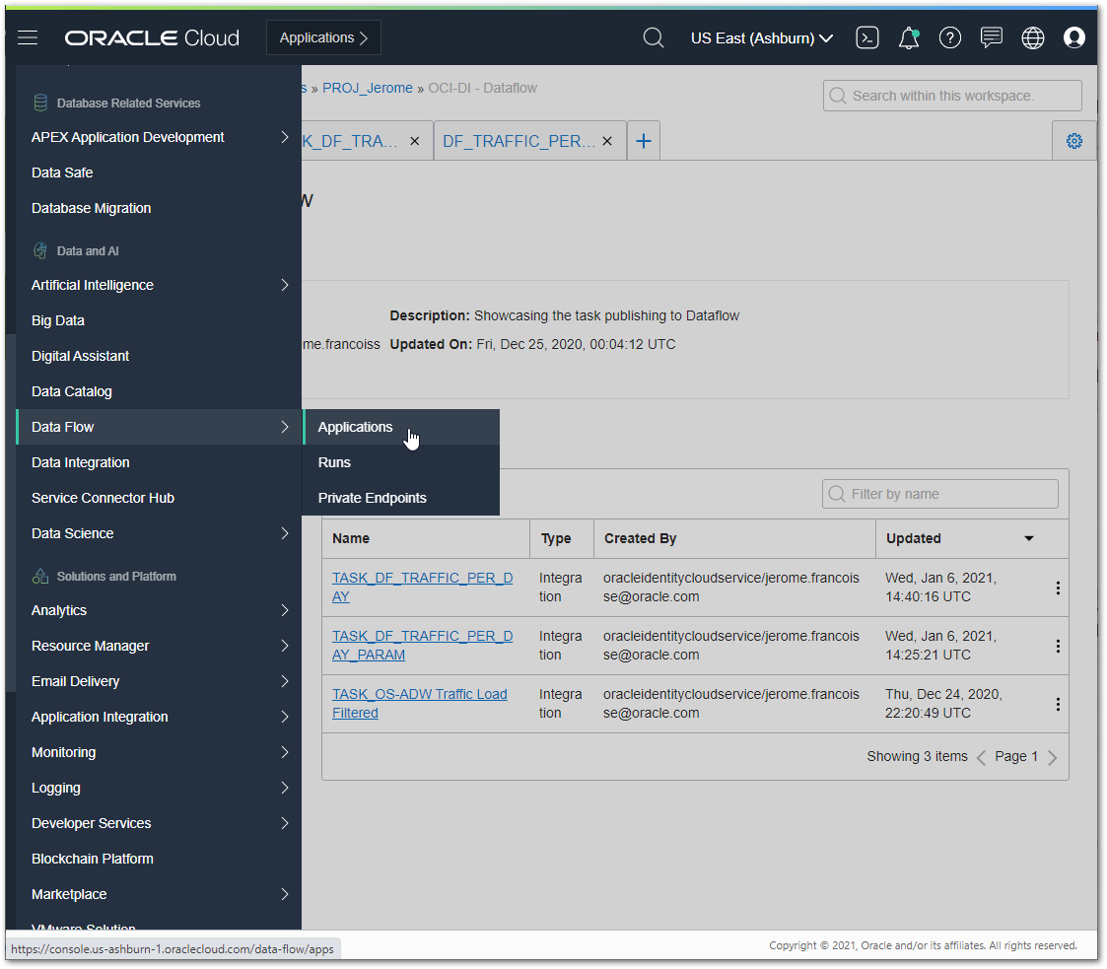
Task: Click the plus icon to add a tab
Action: (x=643, y=140)
